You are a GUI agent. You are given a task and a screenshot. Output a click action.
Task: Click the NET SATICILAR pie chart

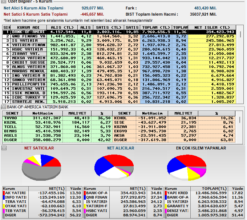tap(41, 168)
